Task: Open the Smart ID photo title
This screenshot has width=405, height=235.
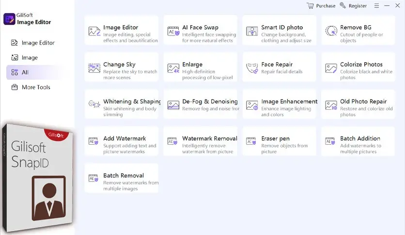Action: (x=282, y=27)
